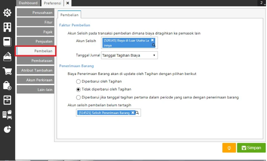Remove the Selisih Penerimaan Barang account tag
Viewport: 267px width, 161px height.
click(x=133, y=113)
